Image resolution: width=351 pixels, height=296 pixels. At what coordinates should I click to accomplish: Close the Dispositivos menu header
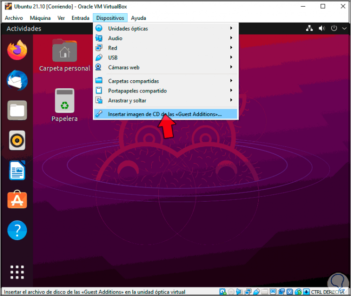[110, 18]
